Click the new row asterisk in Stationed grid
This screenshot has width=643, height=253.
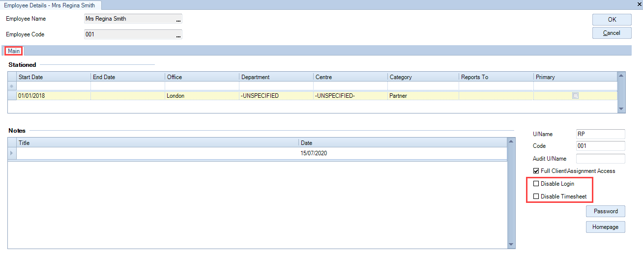coord(12,86)
